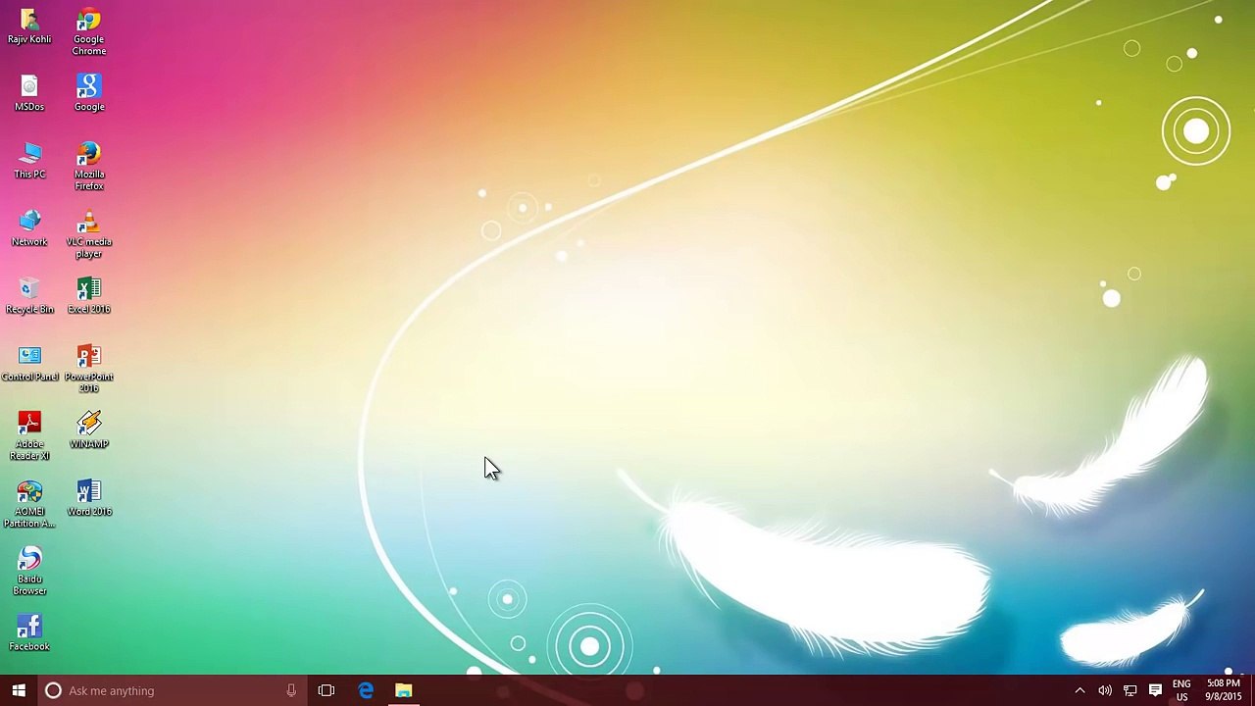Switch the ENG US input language

point(1181,690)
